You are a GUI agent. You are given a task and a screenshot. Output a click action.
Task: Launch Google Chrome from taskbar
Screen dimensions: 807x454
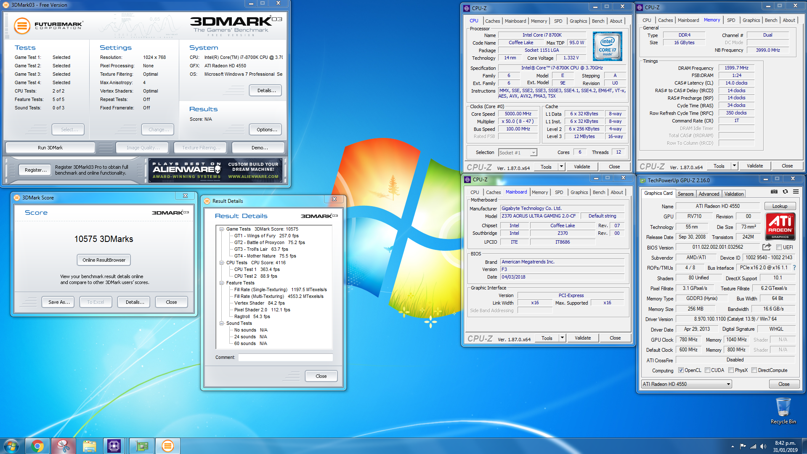(37, 446)
